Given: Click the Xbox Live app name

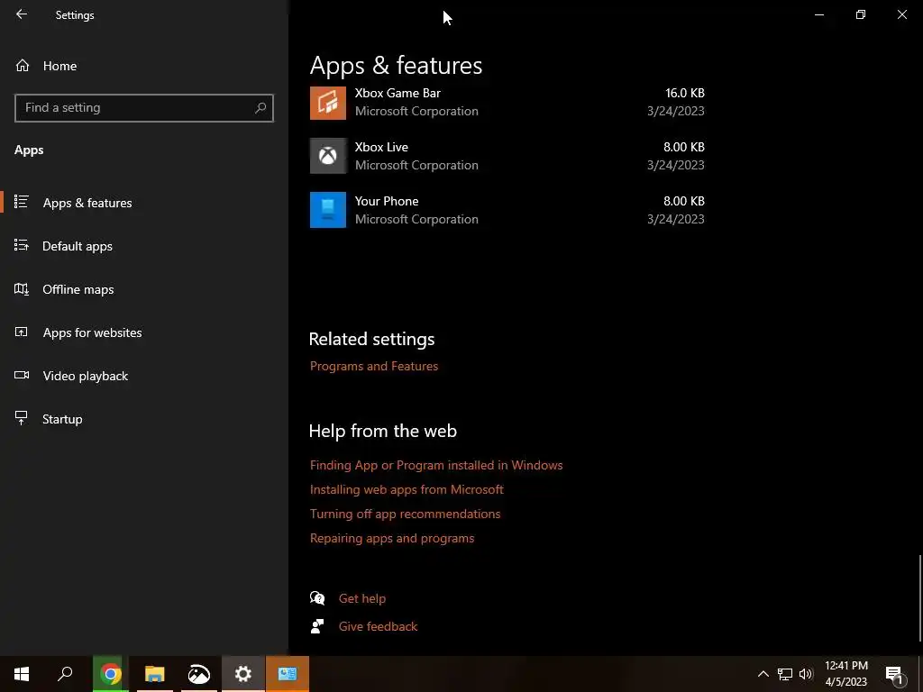Looking at the screenshot, I should pyautogui.click(x=381, y=147).
